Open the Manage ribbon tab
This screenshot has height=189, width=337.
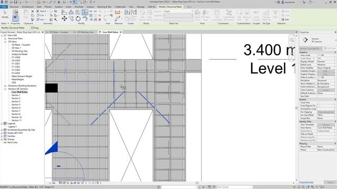(x=141, y=7)
